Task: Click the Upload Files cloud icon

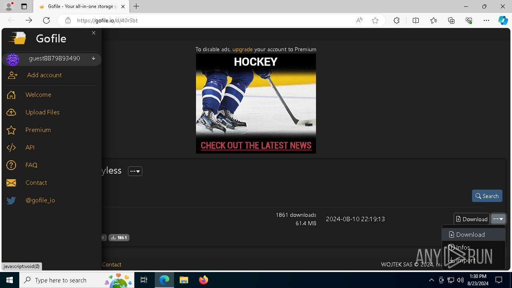Action: tap(11, 112)
